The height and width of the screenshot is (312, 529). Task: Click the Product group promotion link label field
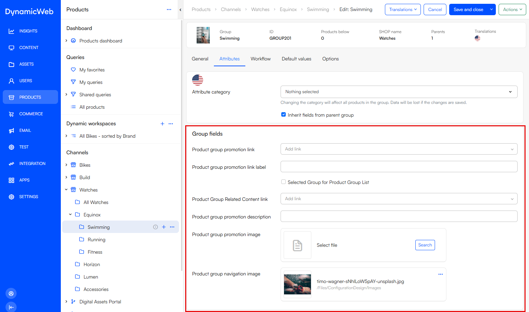click(x=399, y=166)
